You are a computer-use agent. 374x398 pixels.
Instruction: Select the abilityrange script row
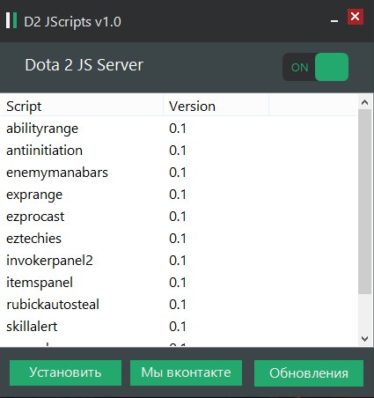[179, 129]
